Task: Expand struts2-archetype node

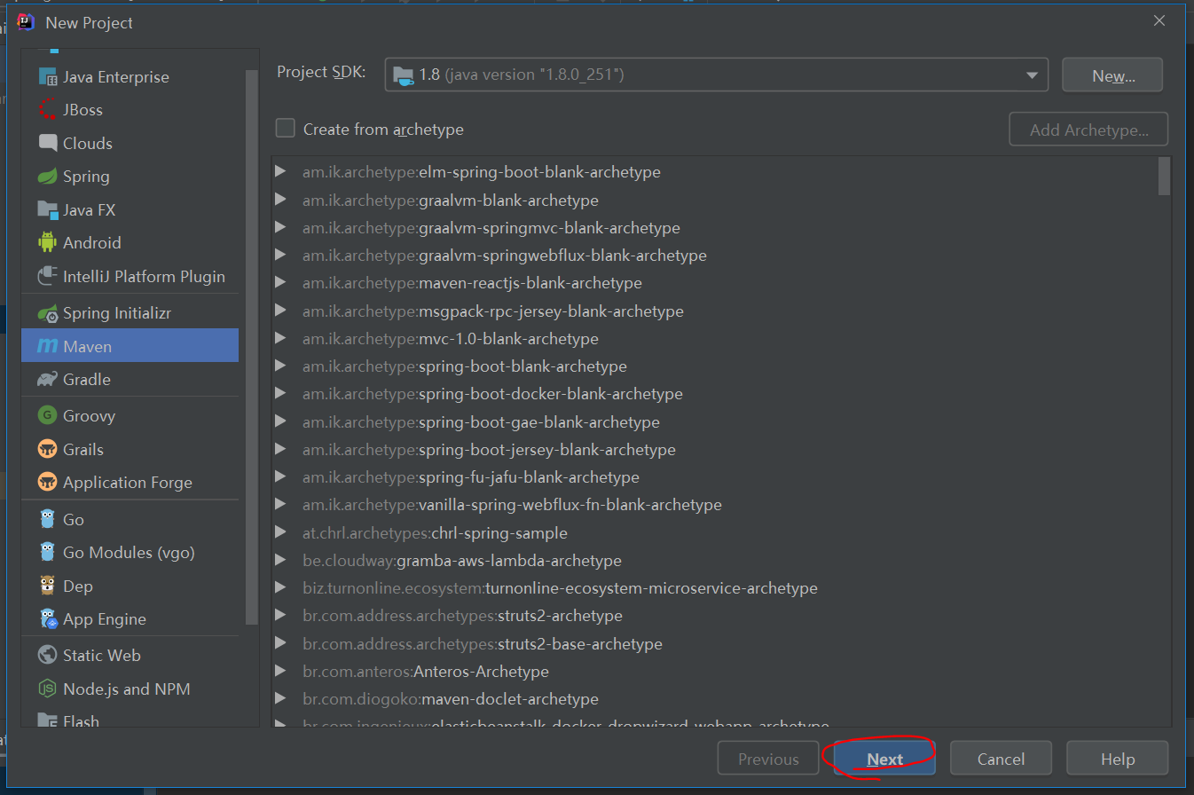Action: pyautogui.click(x=280, y=616)
